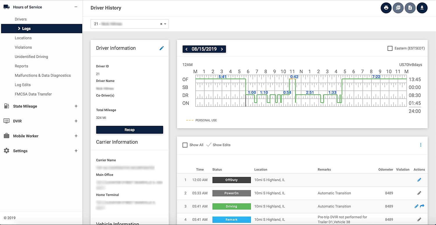Check the Show All checkbox

click(x=185, y=145)
